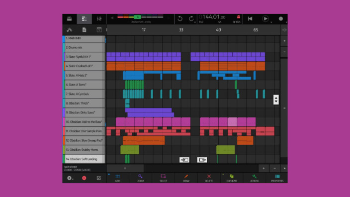Open the project manager drawer icon
The width and height of the screenshot is (350, 197).
70,19
